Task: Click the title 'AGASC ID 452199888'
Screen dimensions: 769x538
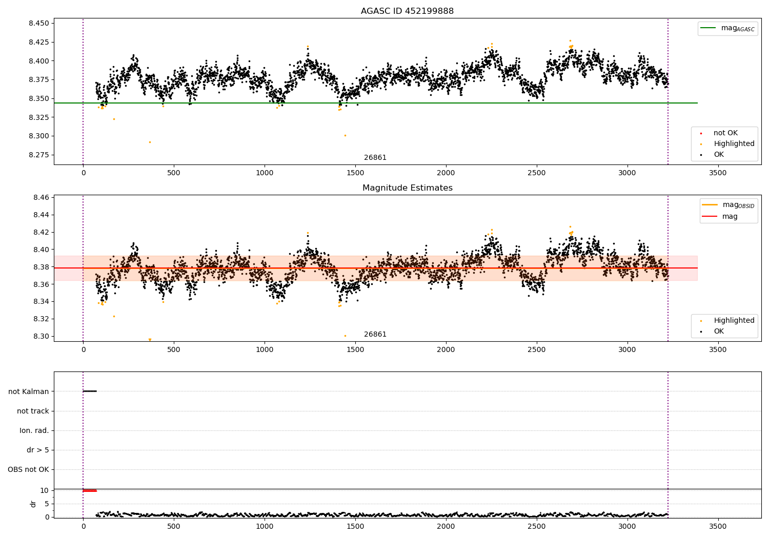Action: tap(407, 11)
